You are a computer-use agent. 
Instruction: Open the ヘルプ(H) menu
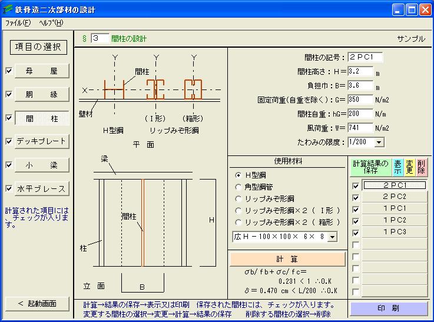tap(51, 22)
